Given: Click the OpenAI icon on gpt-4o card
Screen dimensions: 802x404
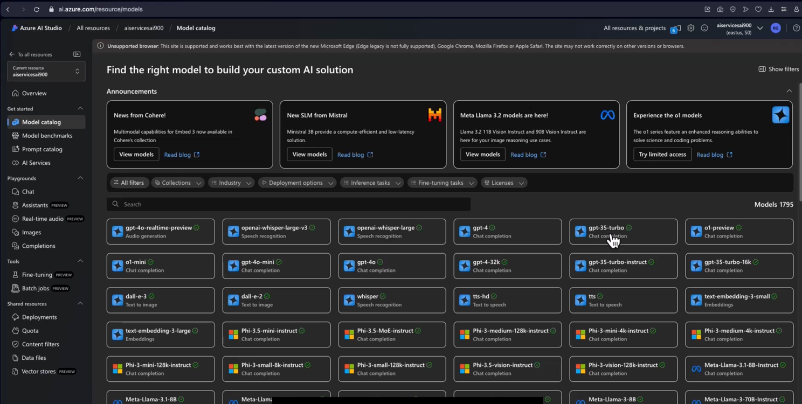Looking at the screenshot, I should (x=349, y=266).
